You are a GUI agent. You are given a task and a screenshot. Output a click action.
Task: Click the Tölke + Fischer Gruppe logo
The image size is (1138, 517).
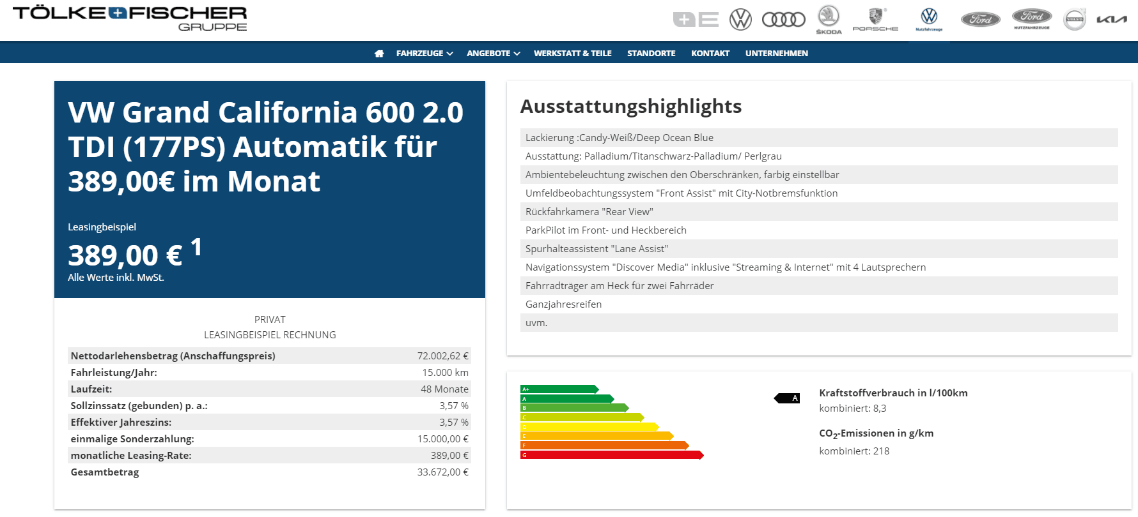(130, 19)
